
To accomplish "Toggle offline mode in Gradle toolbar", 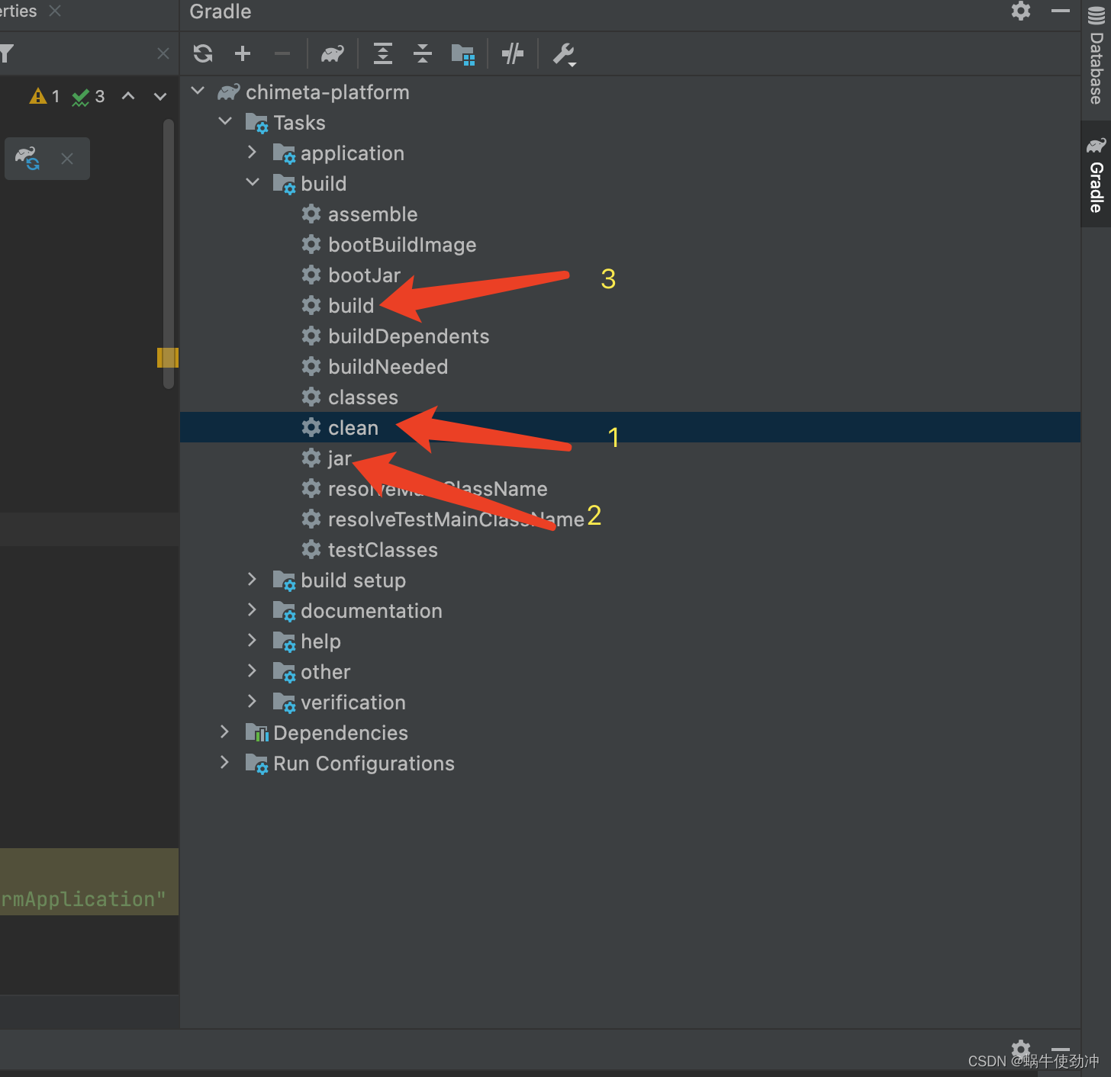I will coord(512,53).
